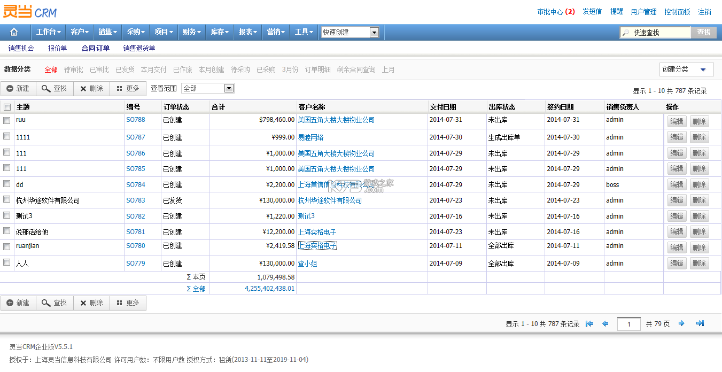Image resolution: width=722 pixels, height=372 pixels.
Task: Open the 创建分类 dropdown
Action: click(686, 69)
